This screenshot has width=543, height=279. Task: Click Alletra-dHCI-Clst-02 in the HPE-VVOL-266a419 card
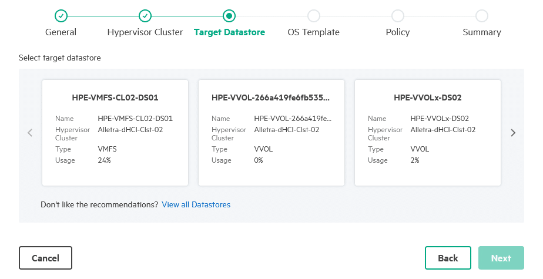tap(286, 130)
